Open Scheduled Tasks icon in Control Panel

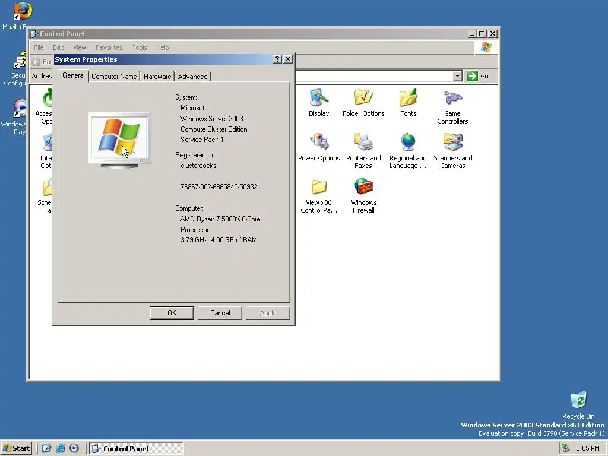tap(46, 195)
